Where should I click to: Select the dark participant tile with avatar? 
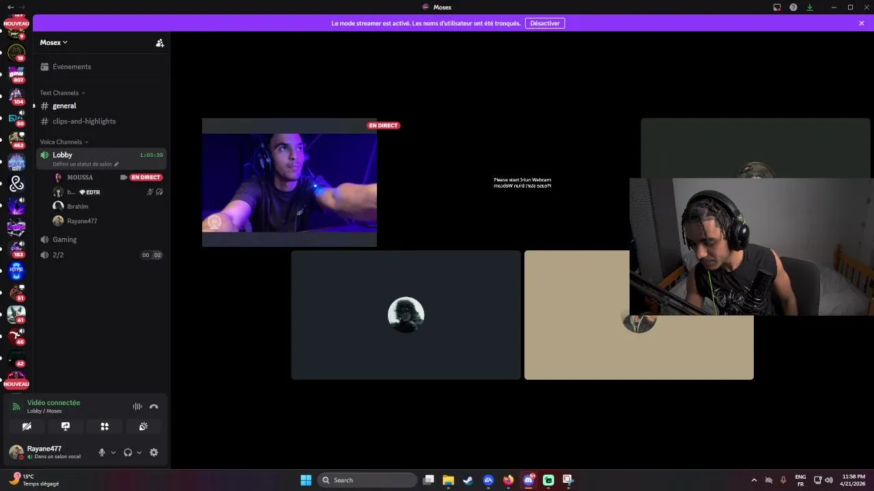click(x=406, y=315)
